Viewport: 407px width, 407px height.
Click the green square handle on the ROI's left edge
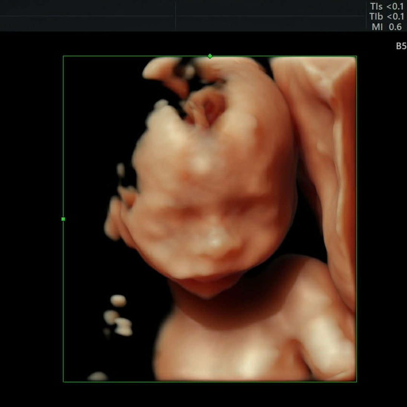(63, 219)
